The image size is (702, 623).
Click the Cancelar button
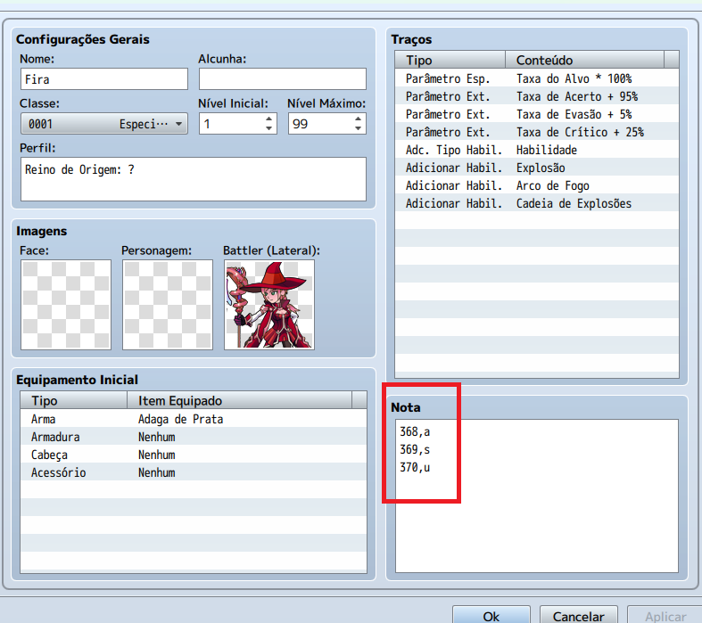578,615
